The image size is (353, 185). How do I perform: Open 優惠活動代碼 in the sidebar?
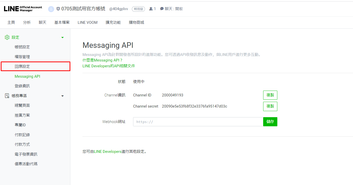pos(26,164)
